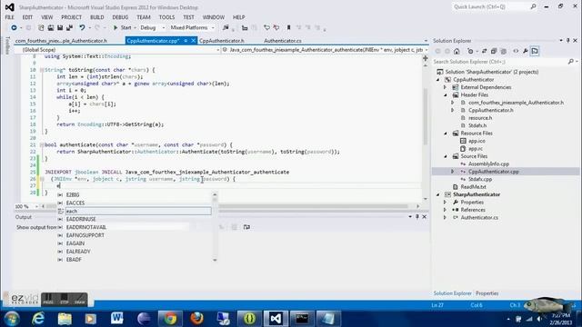The width and height of the screenshot is (582, 327).
Task: Open the BUILD menu
Action: point(97,17)
